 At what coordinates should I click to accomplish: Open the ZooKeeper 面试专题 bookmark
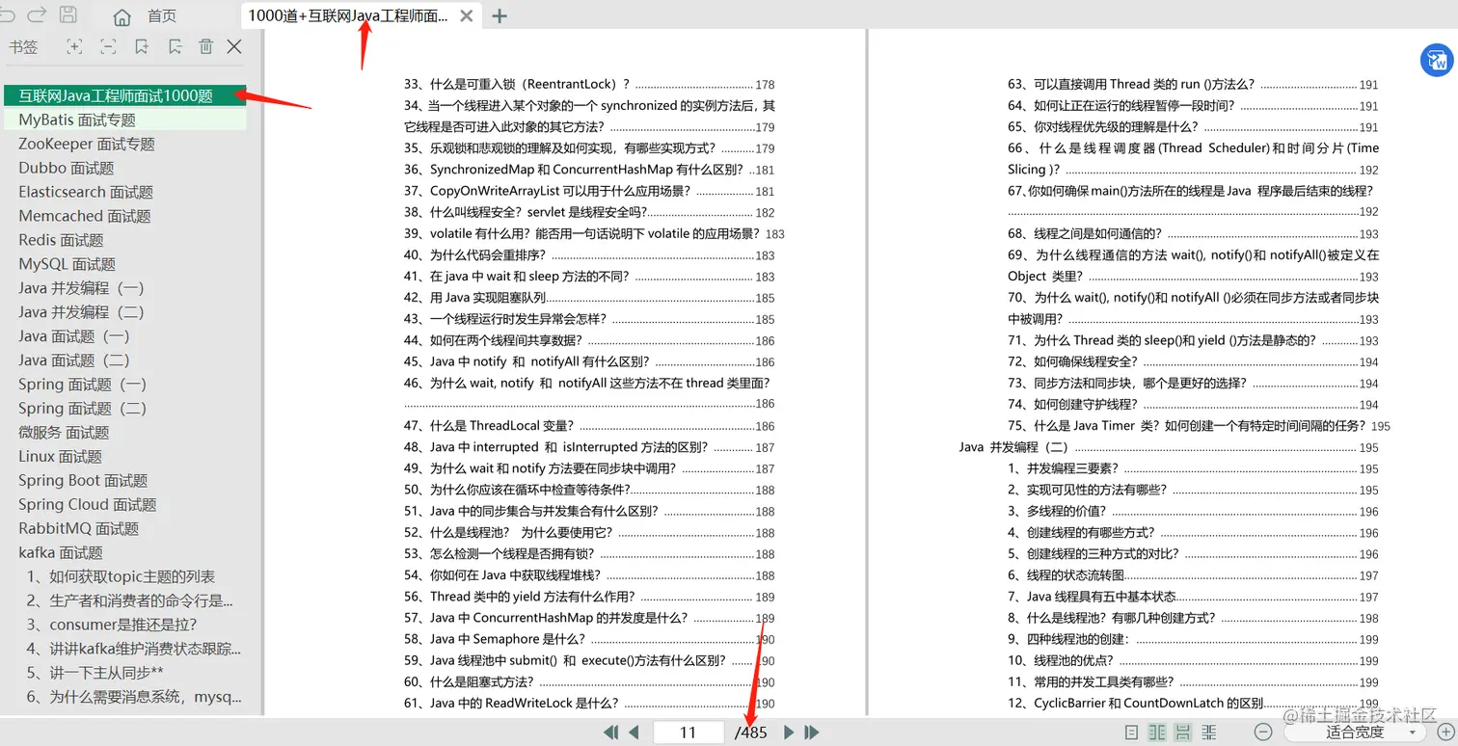87,144
